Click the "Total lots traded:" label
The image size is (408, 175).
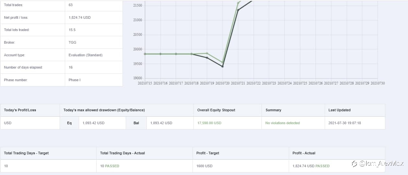click(x=17, y=30)
